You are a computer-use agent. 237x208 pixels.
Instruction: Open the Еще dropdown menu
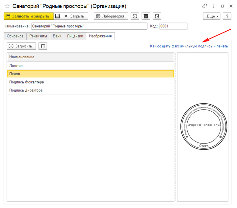[x=213, y=16]
